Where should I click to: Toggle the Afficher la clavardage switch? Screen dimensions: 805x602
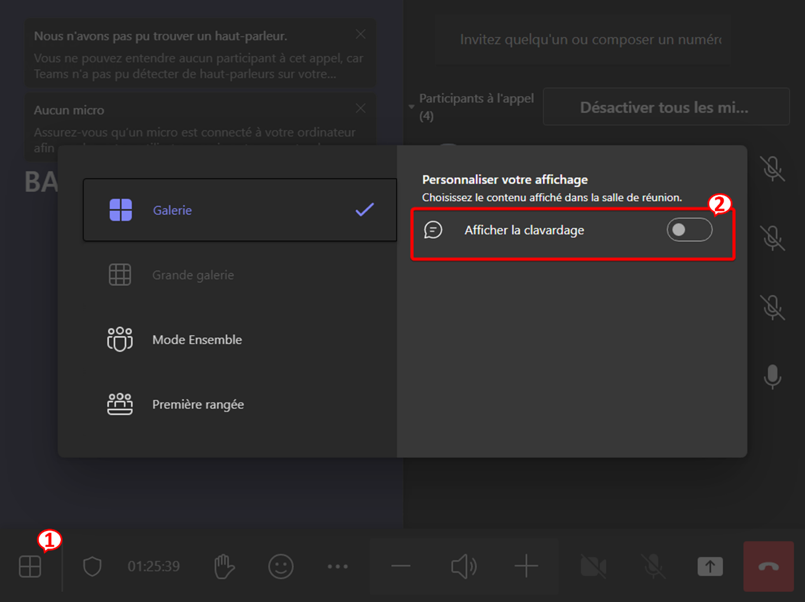689,230
